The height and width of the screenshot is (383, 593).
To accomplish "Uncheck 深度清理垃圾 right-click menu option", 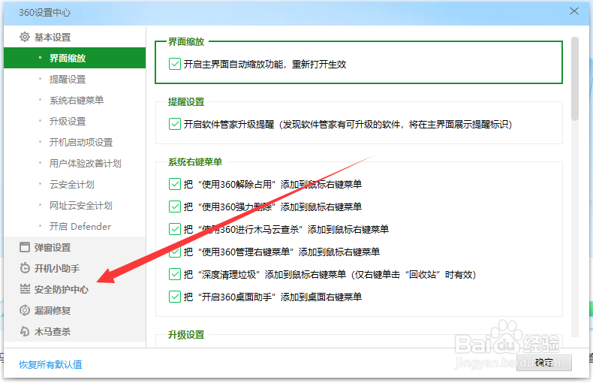I will tap(175, 274).
